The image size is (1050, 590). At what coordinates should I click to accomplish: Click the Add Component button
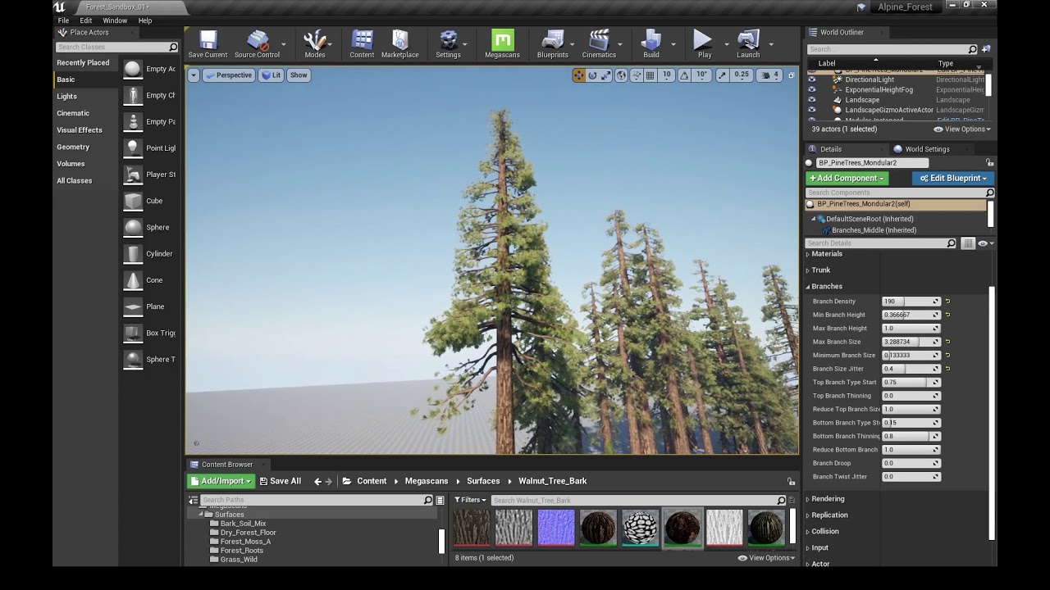tap(847, 178)
